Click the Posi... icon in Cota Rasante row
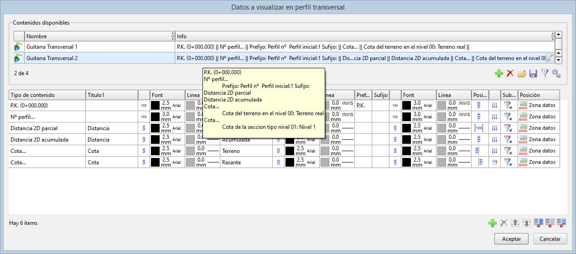Image resolution: width=576 pixels, height=254 pixels. [480, 162]
